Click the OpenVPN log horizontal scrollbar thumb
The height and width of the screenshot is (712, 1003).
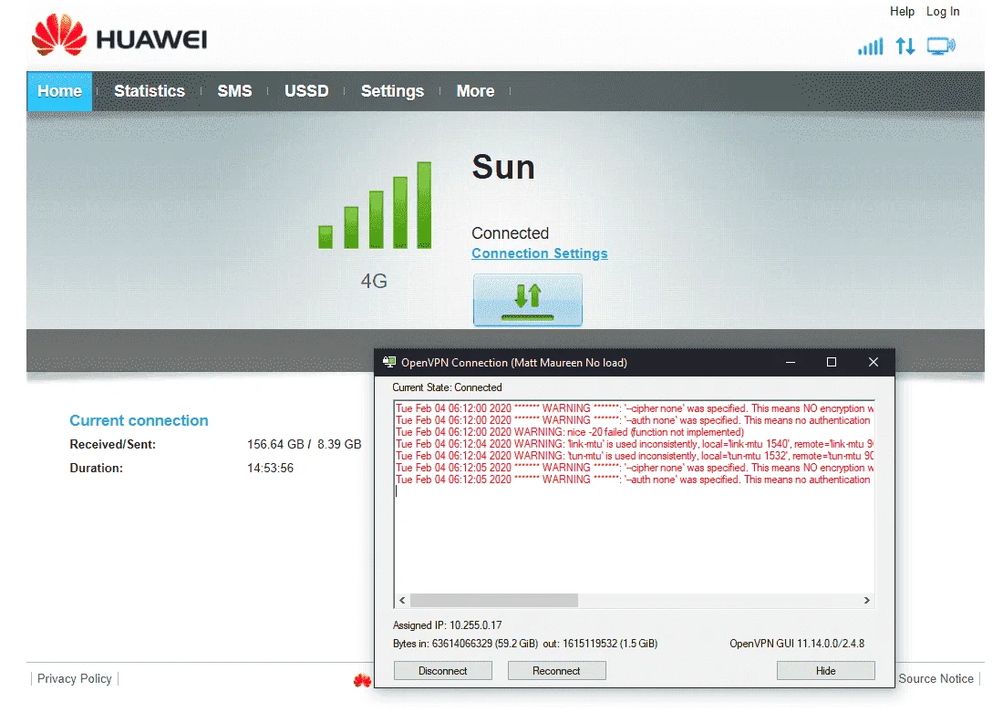click(x=494, y=600)
